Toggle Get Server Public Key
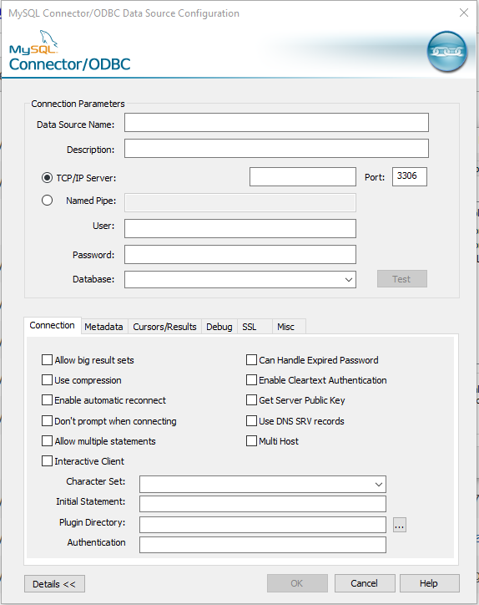 tap(251, 400)
